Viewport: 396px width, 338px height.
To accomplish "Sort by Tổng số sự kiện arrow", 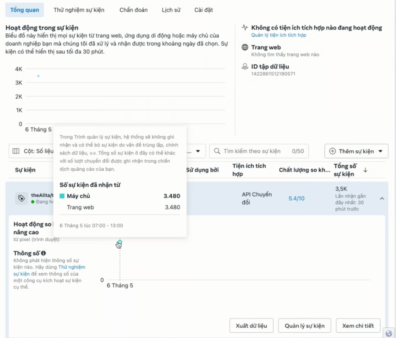I will point(365,170).
